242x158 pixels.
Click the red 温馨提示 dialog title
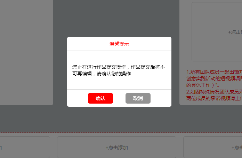[x=119, y=44]
